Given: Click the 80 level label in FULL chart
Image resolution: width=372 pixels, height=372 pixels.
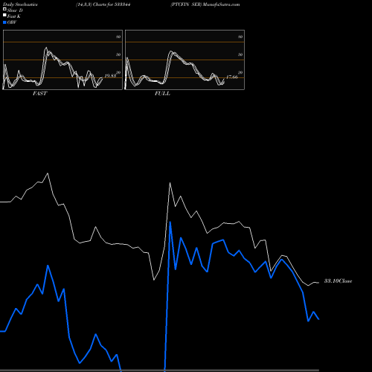Looking at the screenshot, I should (240, 36).
